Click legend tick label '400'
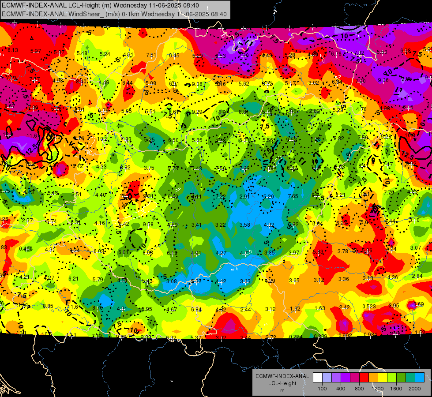 [x=341, y=389]
